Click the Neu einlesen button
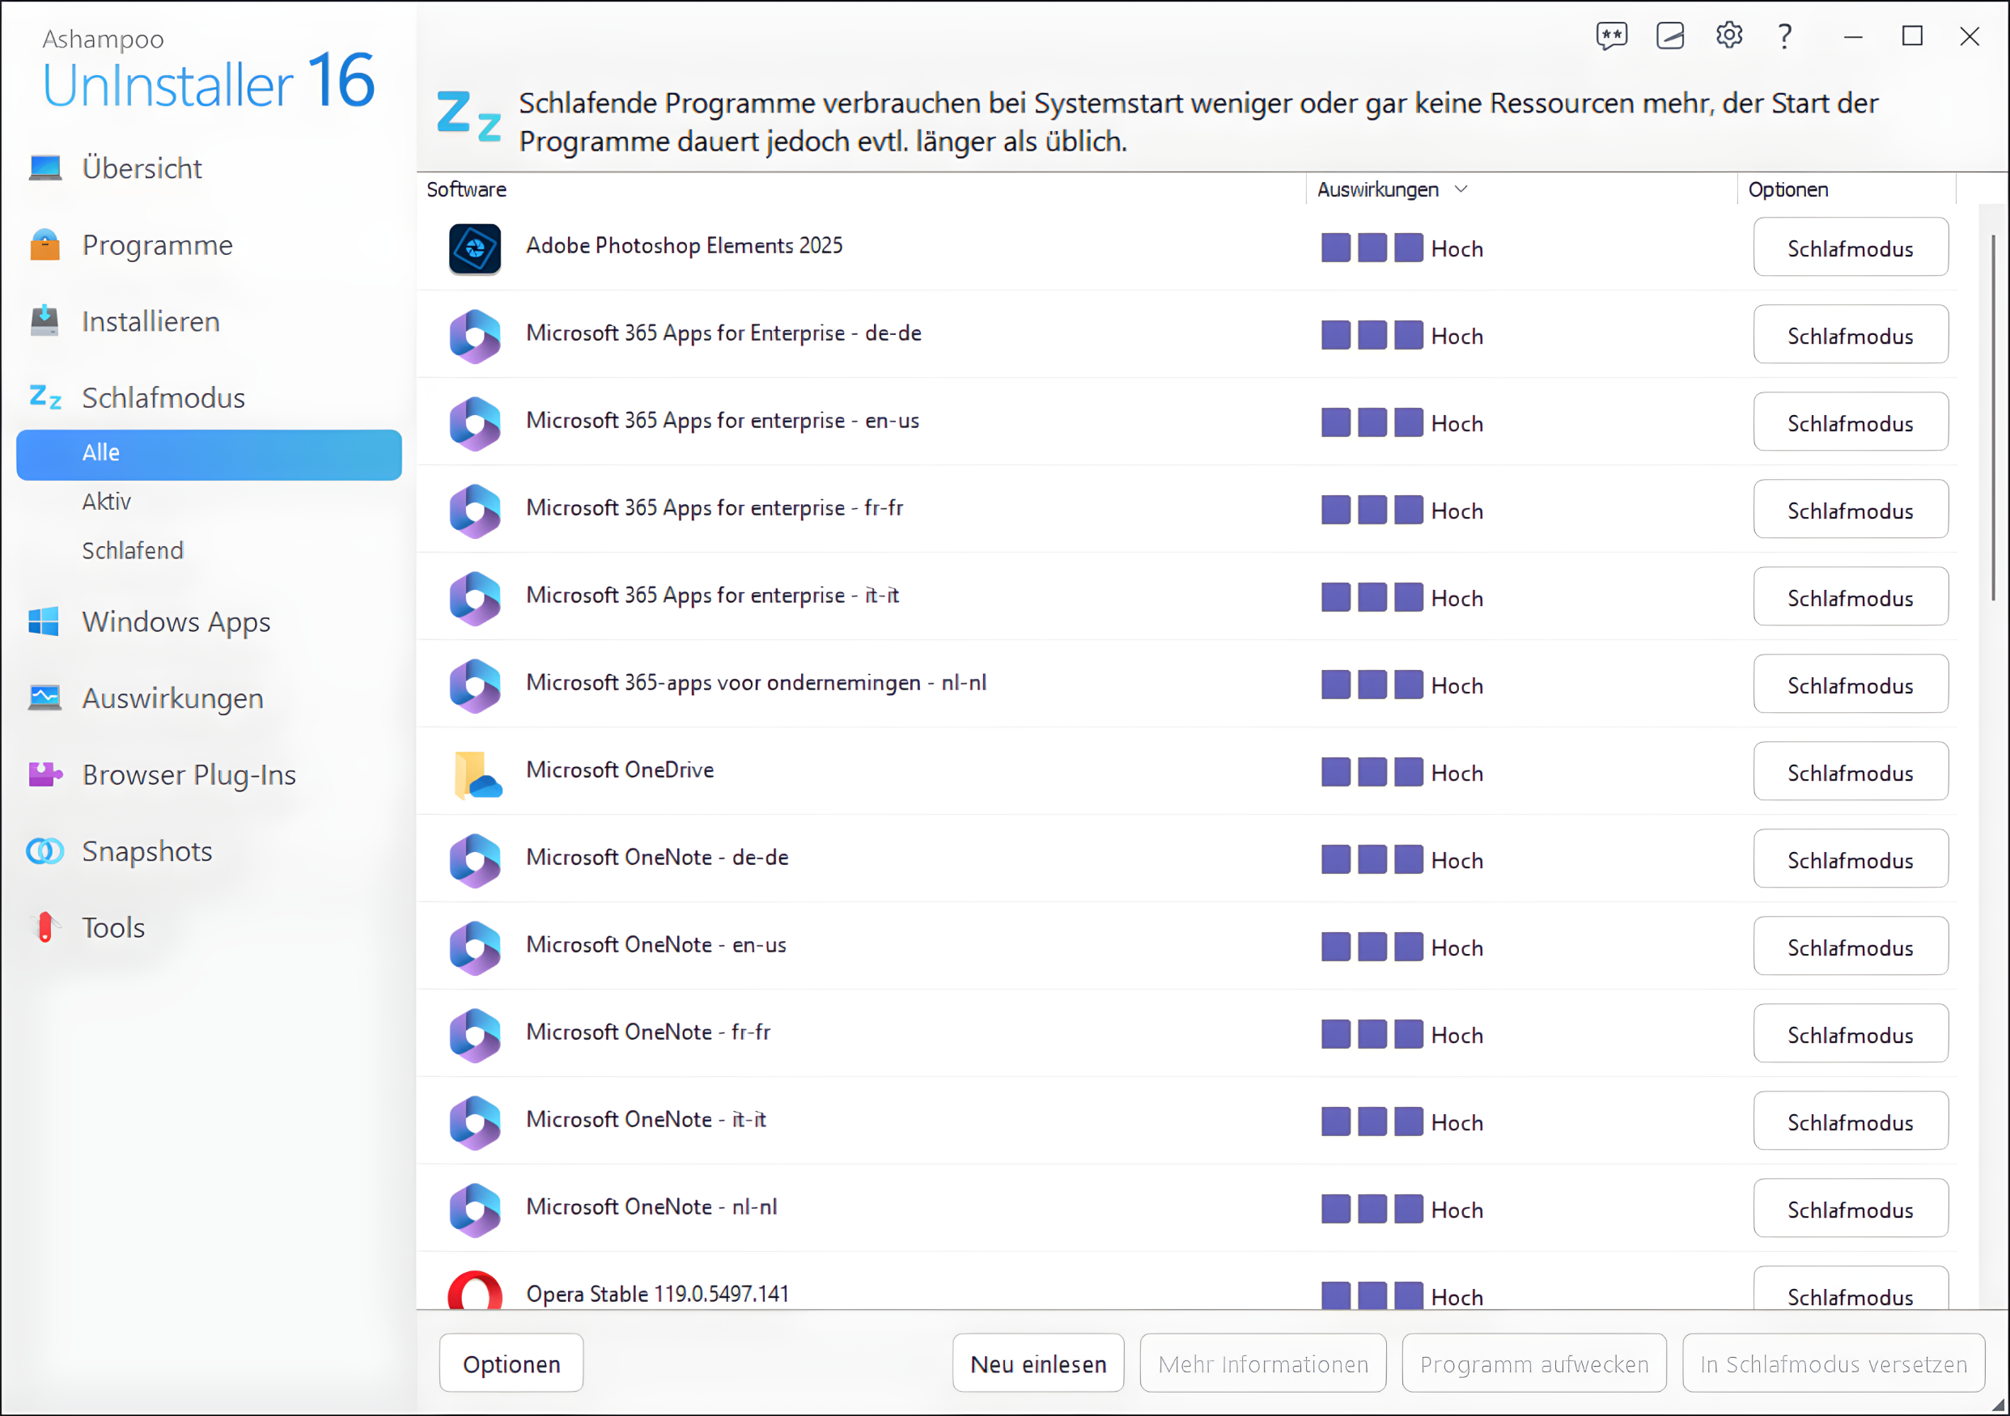This screenshot has height=1416, width=2010. pos(1037,1363)
